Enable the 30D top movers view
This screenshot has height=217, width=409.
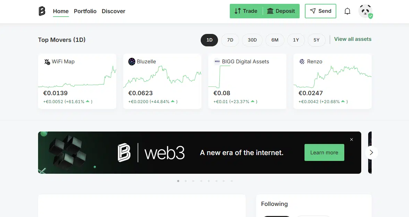coord(252,40)
